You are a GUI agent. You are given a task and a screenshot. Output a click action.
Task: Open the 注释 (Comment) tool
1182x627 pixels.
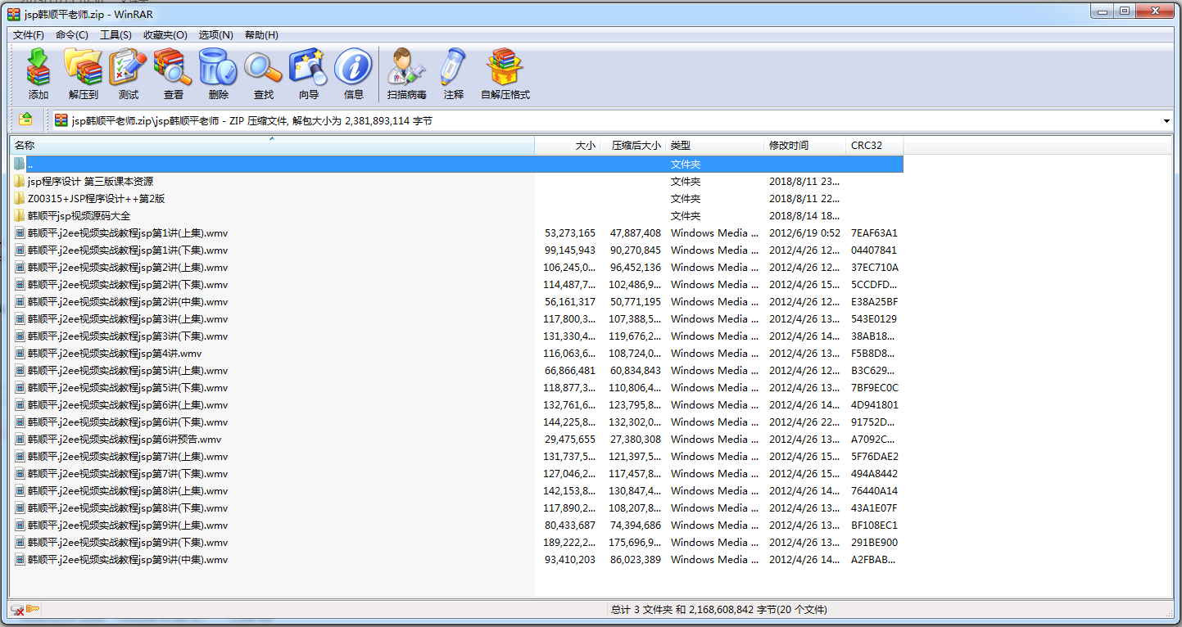(453, 67)
